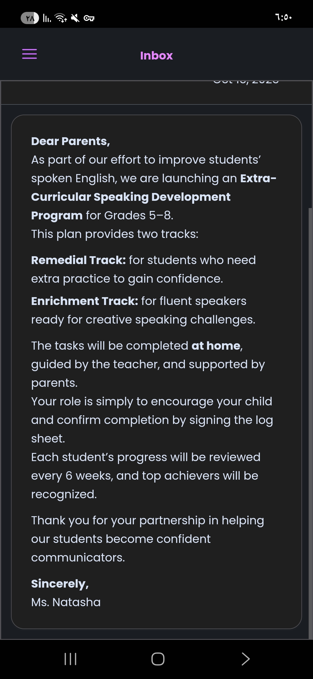313x679 pixels.
Task: Tap the partially hidden date text
Action: (x=246, y=82)
